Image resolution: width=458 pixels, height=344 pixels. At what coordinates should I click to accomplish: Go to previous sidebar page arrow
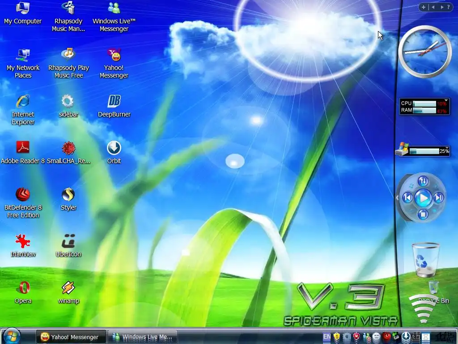click(x=433, y=7)
